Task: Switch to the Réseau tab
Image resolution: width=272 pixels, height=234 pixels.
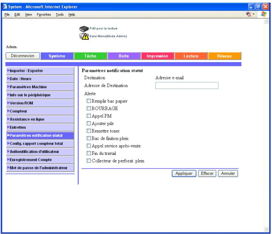Action: (224, 56)
